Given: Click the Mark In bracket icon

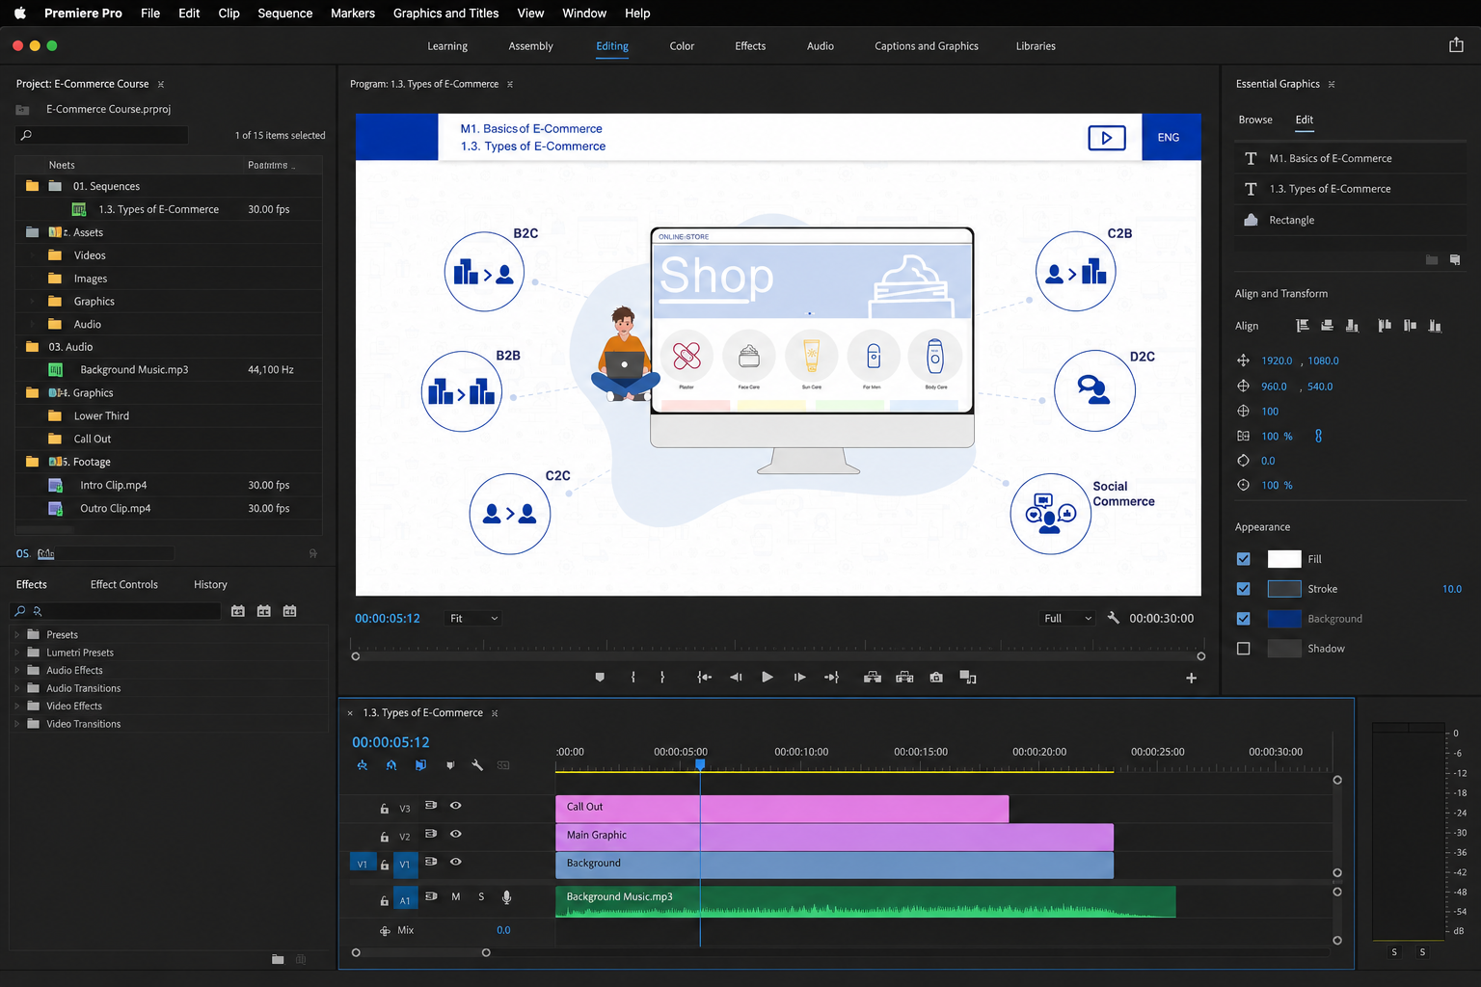Looking at the screenshot, I should 633,678.
